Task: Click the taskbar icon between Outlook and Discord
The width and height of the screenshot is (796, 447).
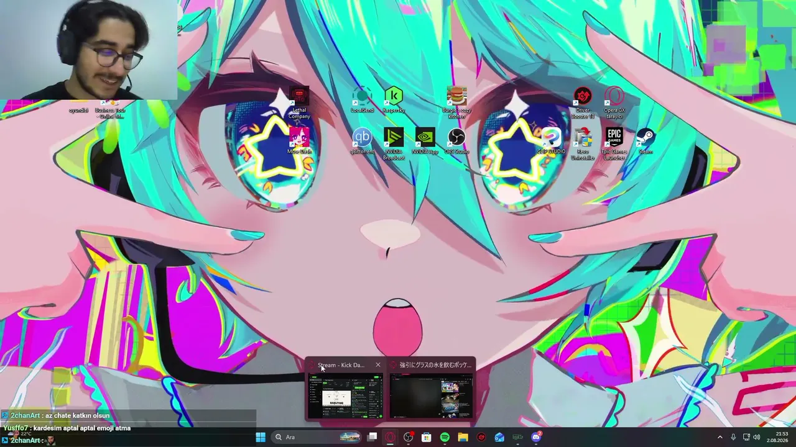Action: (517, 437)
